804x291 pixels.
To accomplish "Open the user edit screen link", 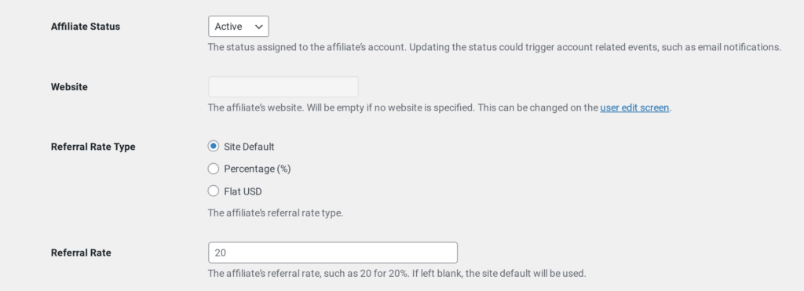I will (634, 108).
